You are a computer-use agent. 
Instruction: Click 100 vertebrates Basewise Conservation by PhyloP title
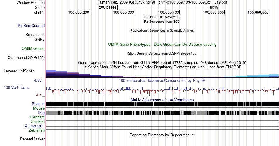point(162,80)
